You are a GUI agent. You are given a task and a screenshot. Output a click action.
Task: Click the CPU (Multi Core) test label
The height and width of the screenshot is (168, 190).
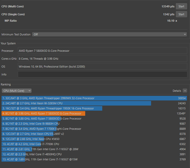pyautogui.click(x=13, y=6)
